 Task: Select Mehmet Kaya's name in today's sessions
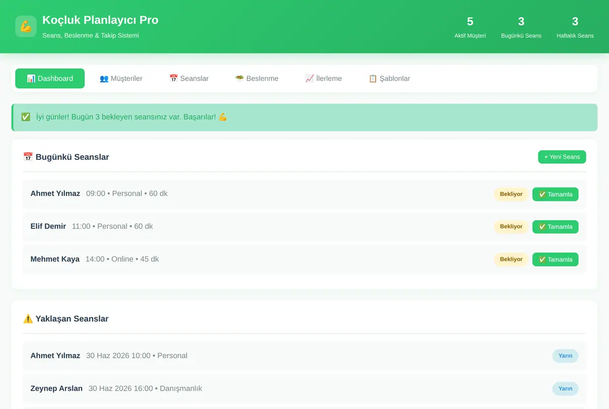(55, 259)
